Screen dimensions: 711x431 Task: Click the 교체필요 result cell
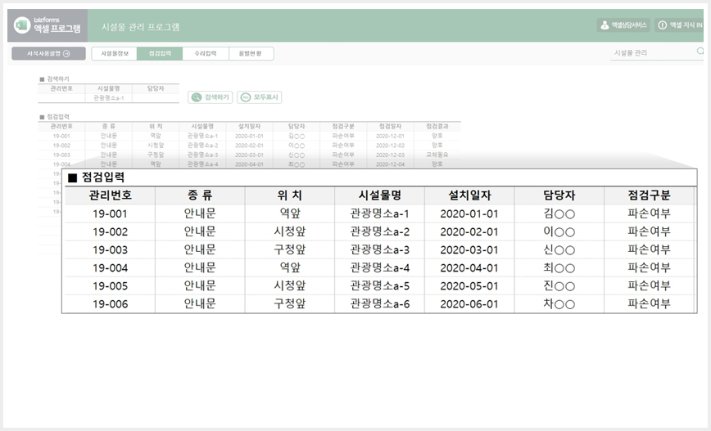pyautogui.click(x=437, y=155)
